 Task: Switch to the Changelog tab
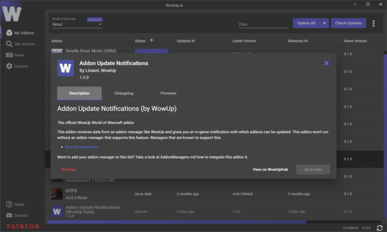click(x=123, y=93)
